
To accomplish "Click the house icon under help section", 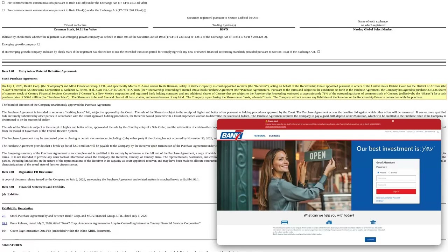I will point(329,223).
